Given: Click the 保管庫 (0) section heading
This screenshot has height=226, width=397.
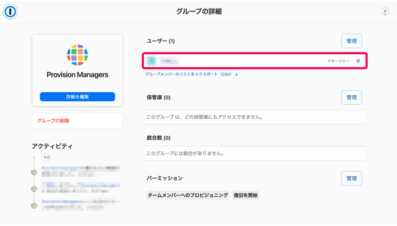Looking at the screenshot, I should [159, 97].
